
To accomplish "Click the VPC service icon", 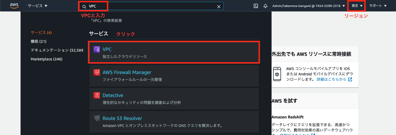I will coord(97,49).
